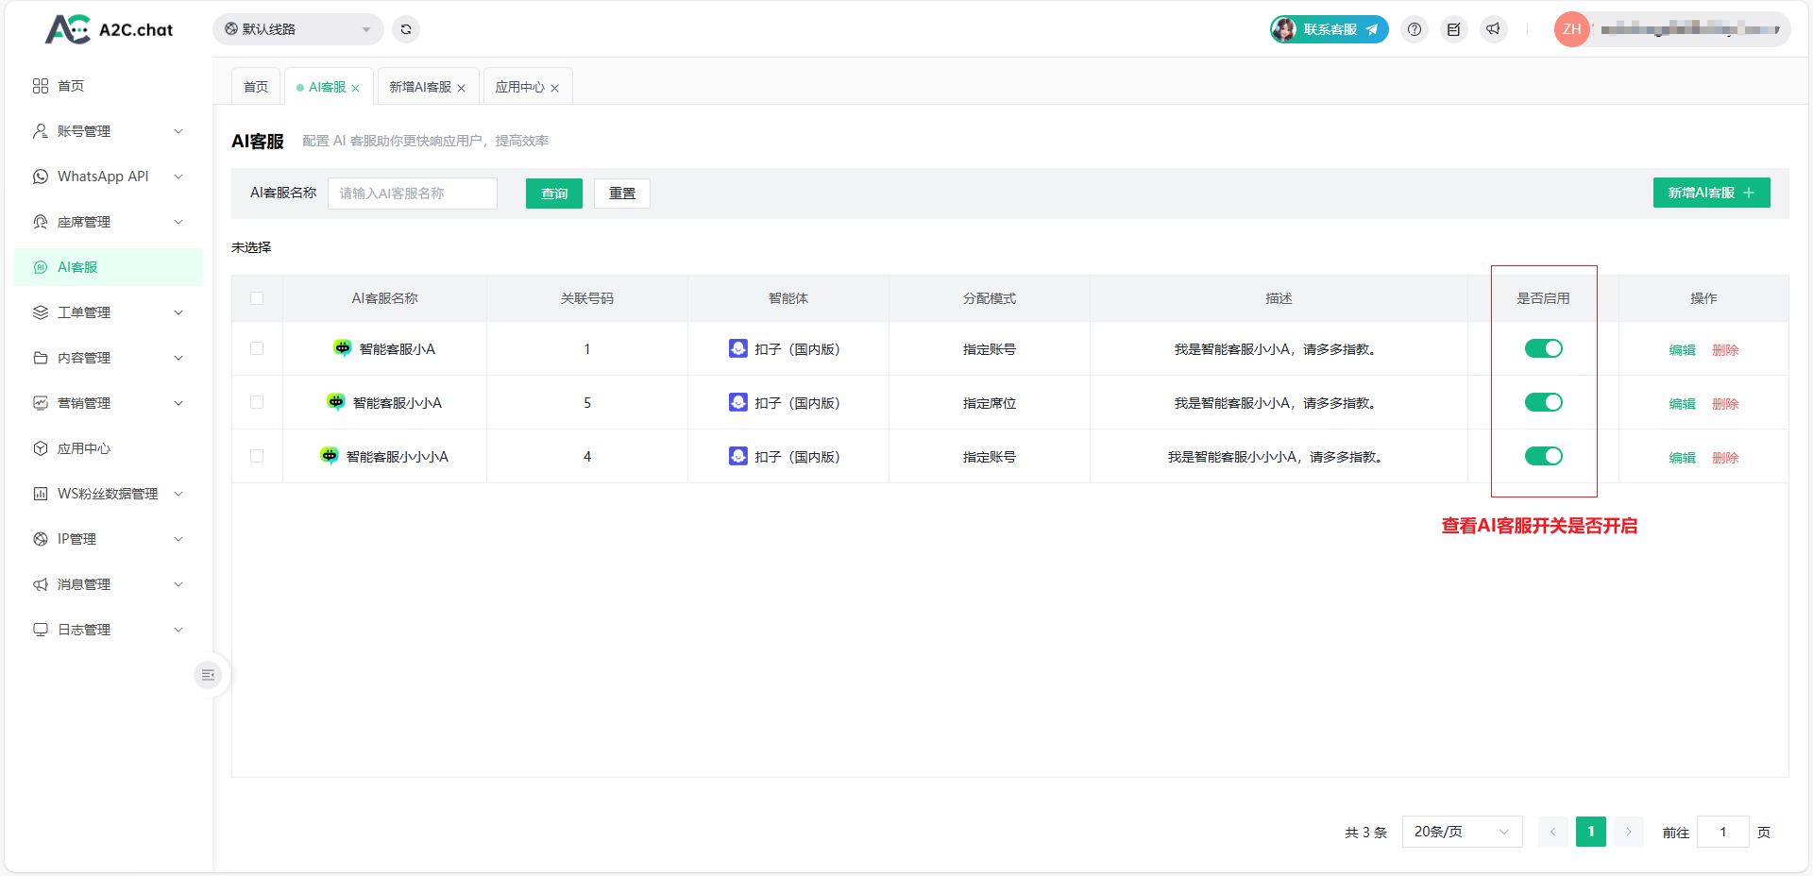
Task: Open the 默认线路 route dropdown
Action: coord(297,29)
